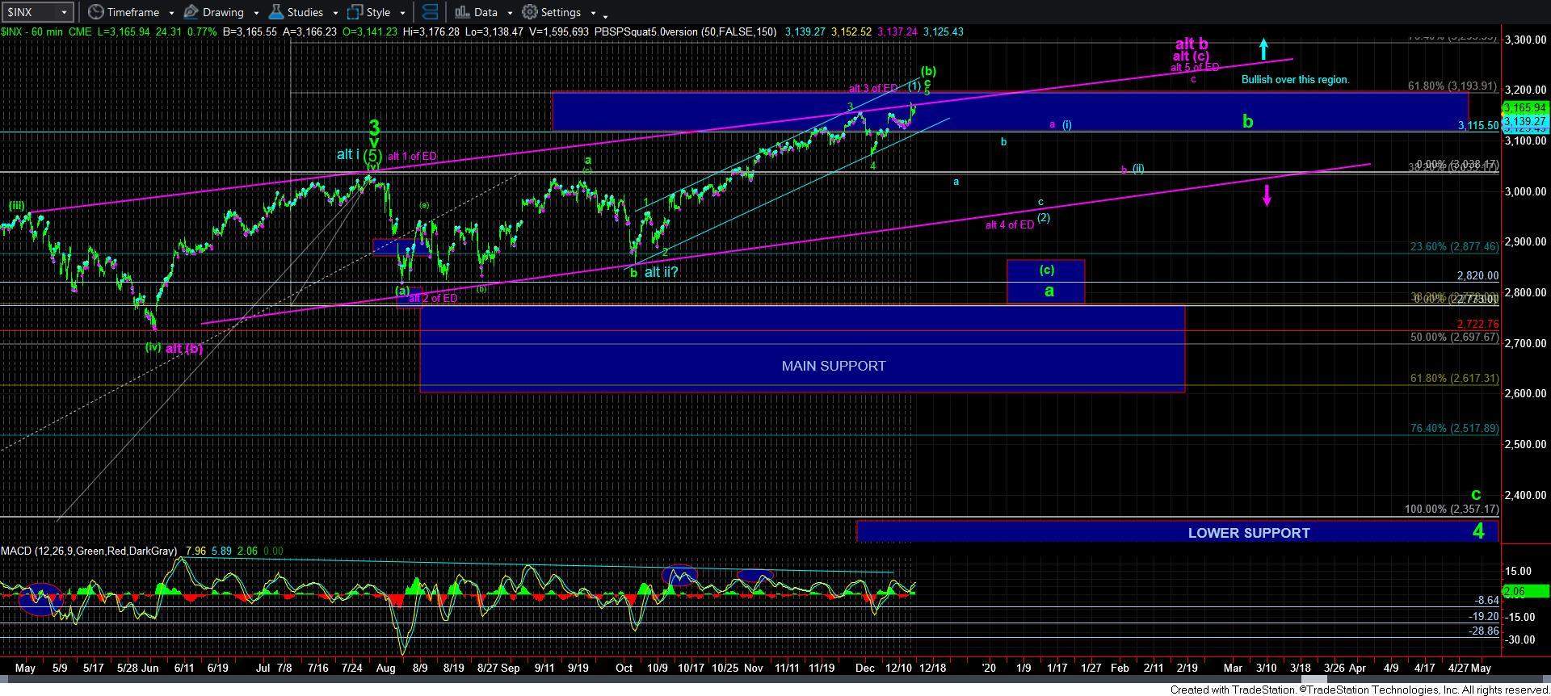Open the Studies menu
1551x696 pixels.
[x=305, y=12]
